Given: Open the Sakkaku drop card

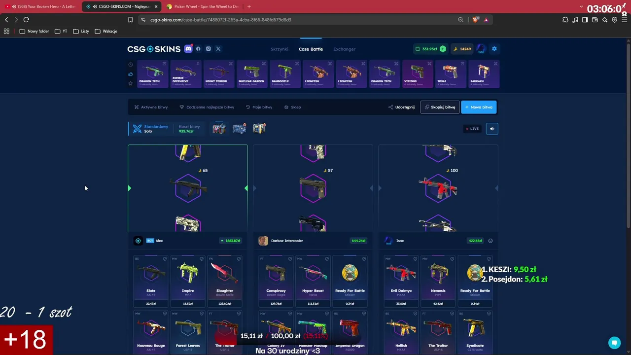Looking at the screenshot, I should 484,74.
